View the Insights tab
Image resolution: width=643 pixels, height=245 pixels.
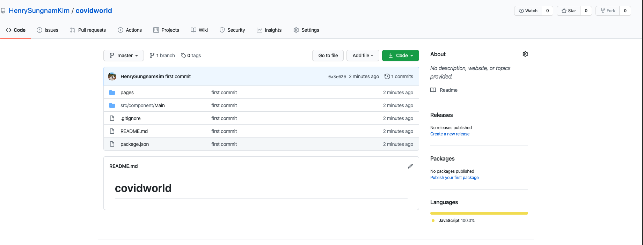(269, 30)
